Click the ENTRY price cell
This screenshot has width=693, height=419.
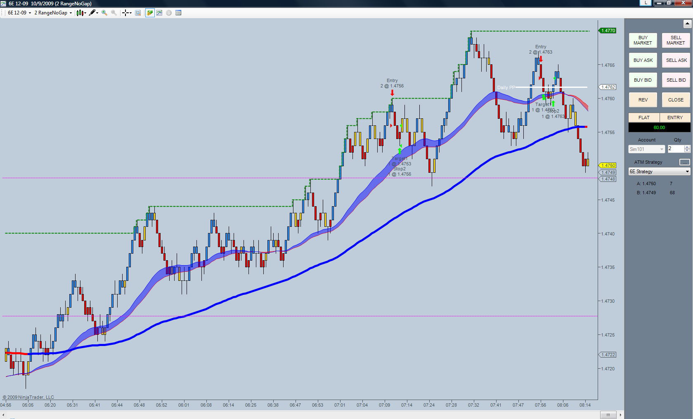point(675,118)
